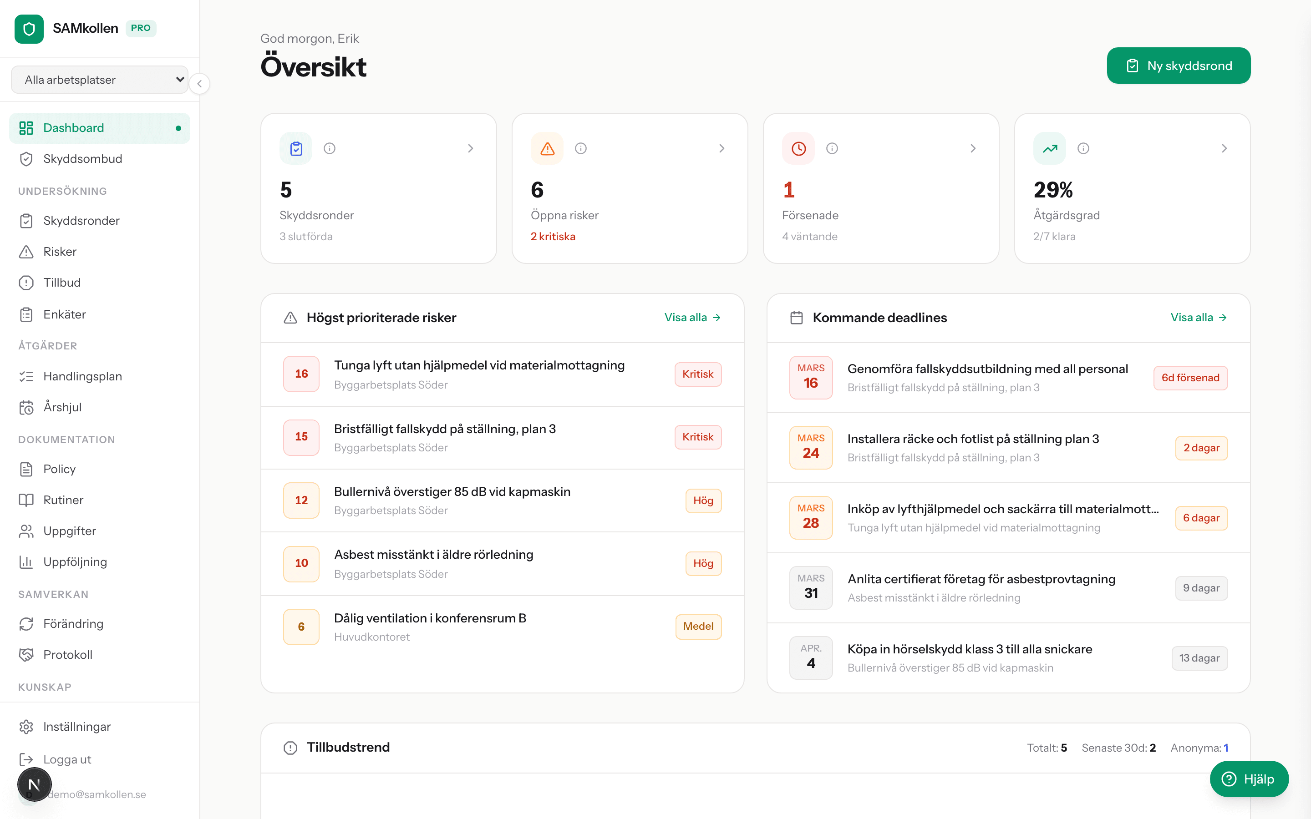Open Uppföljning statistics
The height and width of the screenshot is (819, 1311).
(x=75, y=562)
